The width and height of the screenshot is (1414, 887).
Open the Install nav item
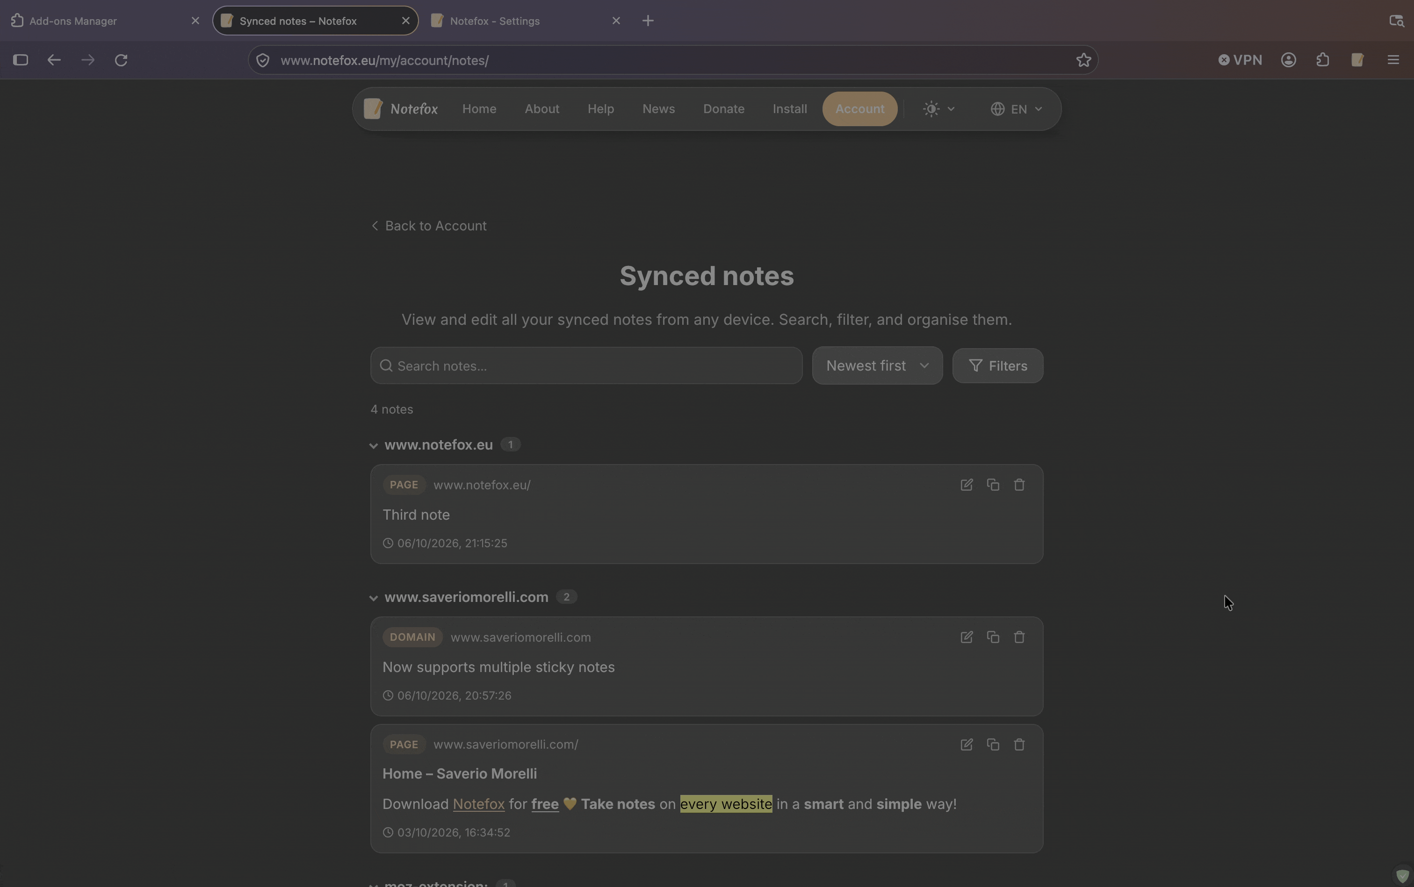[x=789, y=109]
